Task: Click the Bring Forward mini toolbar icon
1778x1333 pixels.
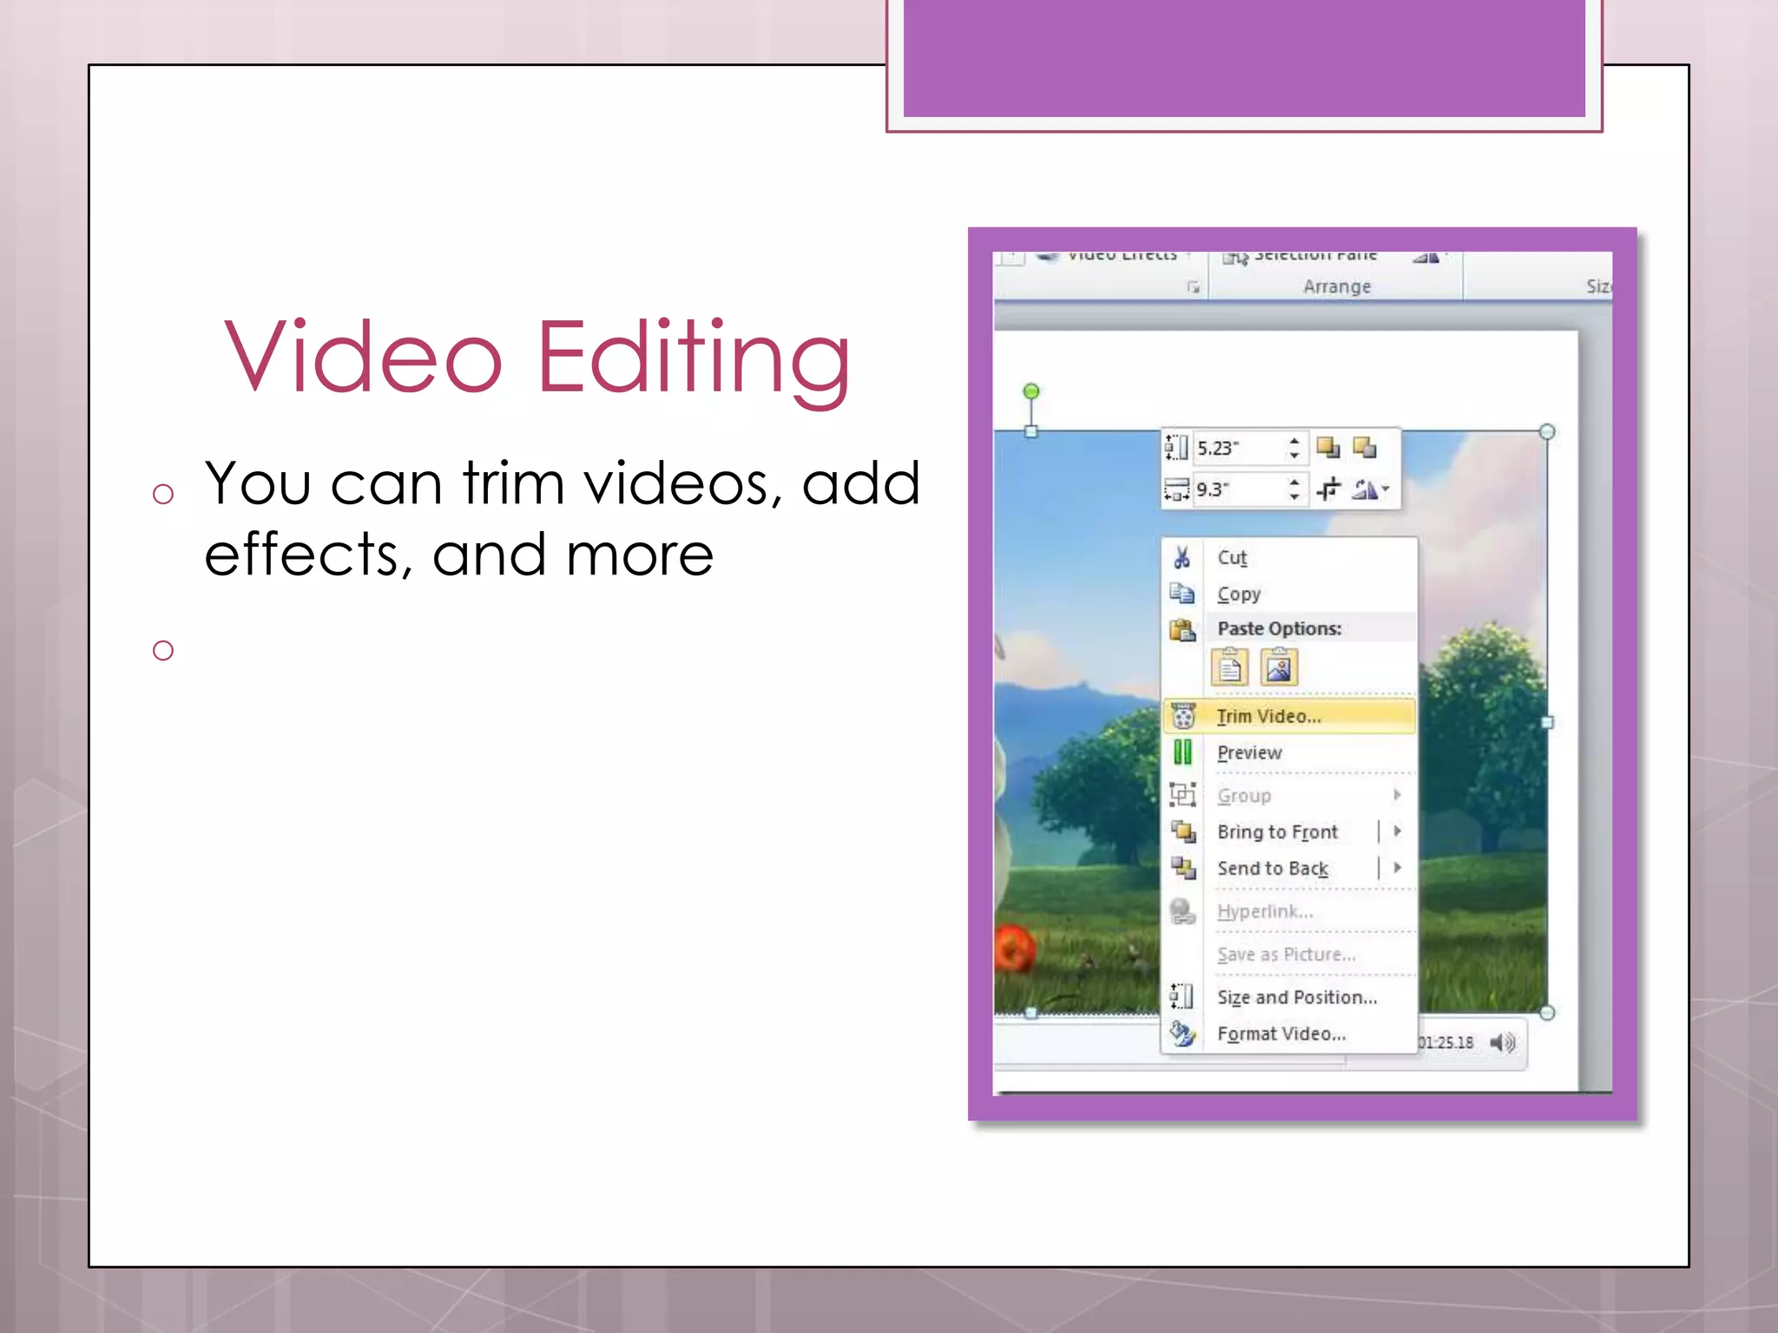Action: (1327, 448)
